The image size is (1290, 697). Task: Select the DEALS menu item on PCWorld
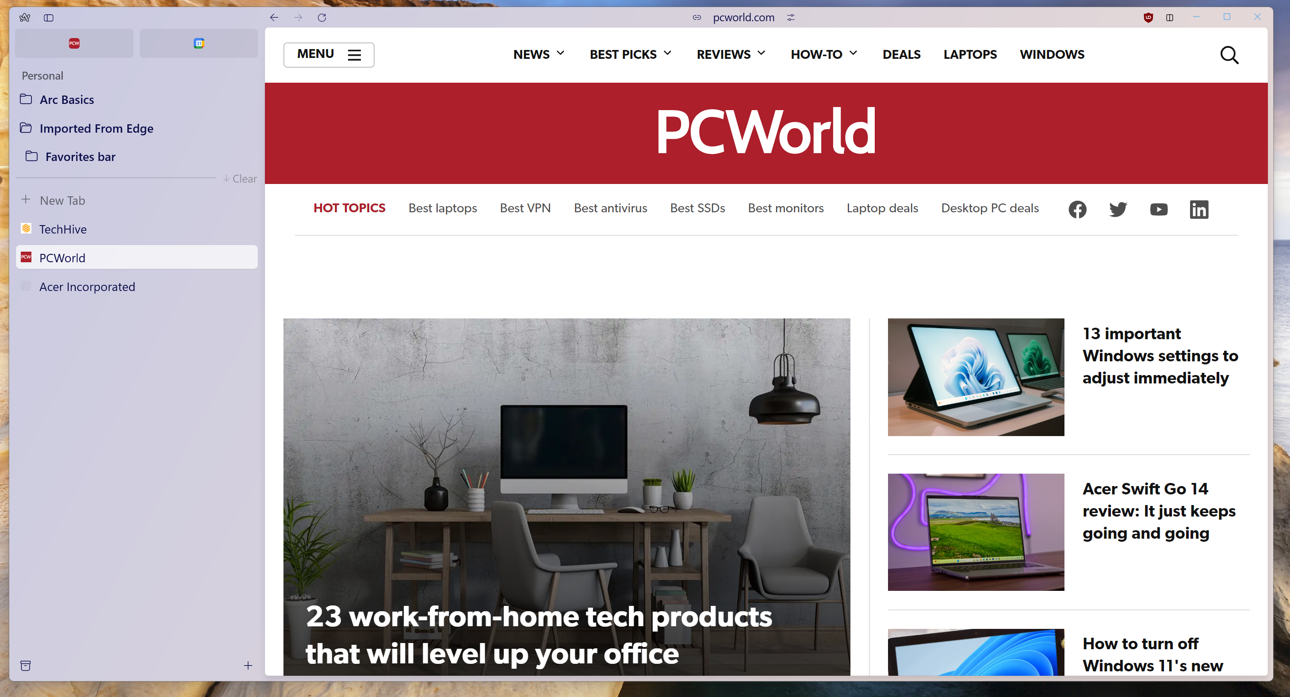900,54
